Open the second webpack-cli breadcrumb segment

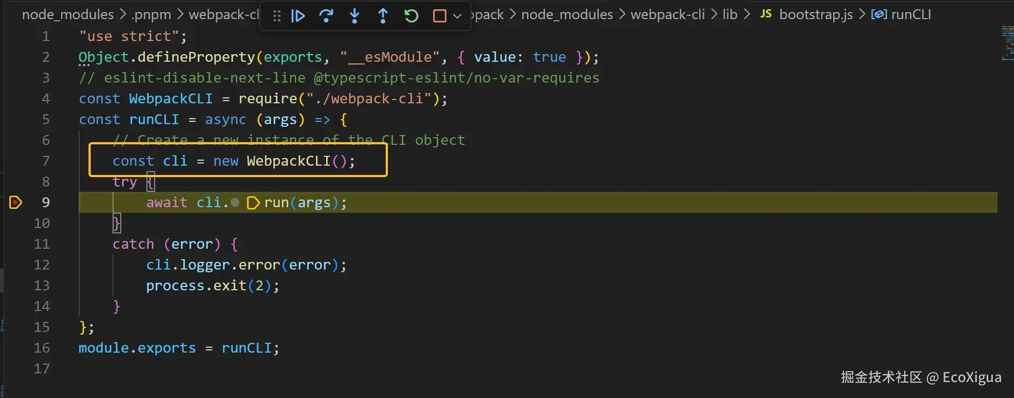[x=668, y=15]
